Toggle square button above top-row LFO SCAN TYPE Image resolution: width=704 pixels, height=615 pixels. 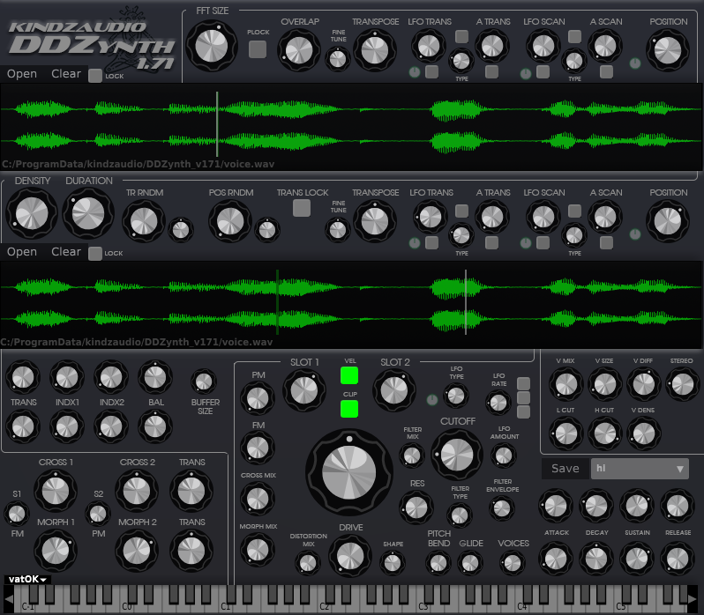pos(574,36)
